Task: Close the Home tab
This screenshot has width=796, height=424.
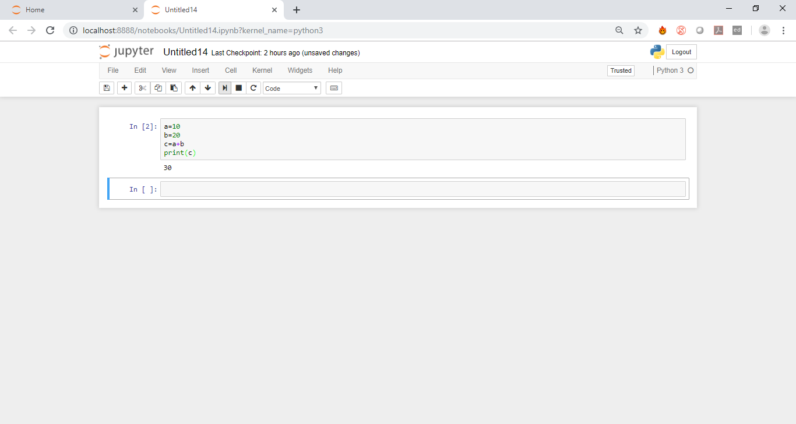Action: (x=135, y=10)
